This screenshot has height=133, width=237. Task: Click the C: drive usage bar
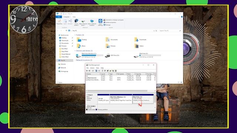(92, 55)
